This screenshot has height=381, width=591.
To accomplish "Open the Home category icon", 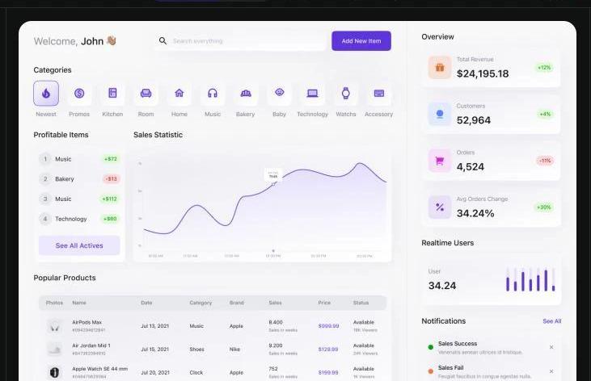I will pyautogui.click(x=179, y=94).
